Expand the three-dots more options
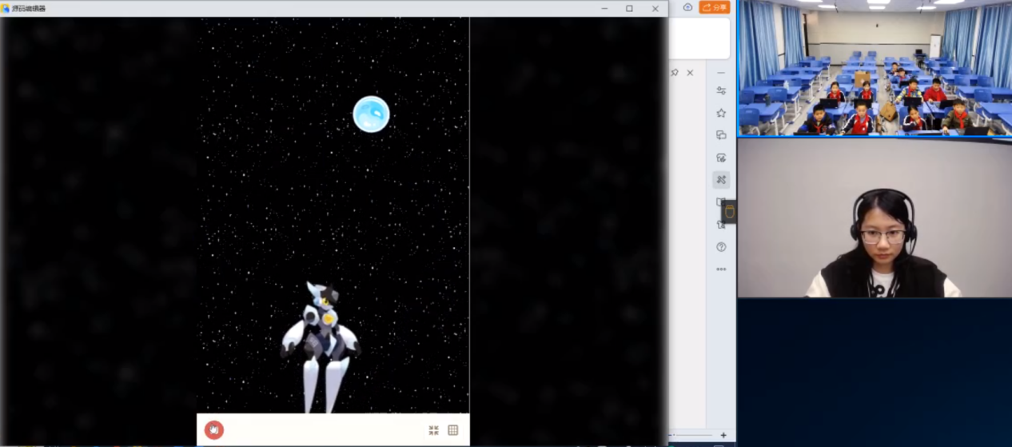1012x447 pixels. [721, 269]
